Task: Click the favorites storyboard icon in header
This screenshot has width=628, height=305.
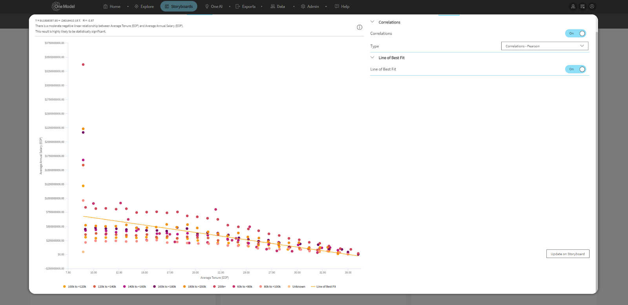Action: (x=582, y=6)
